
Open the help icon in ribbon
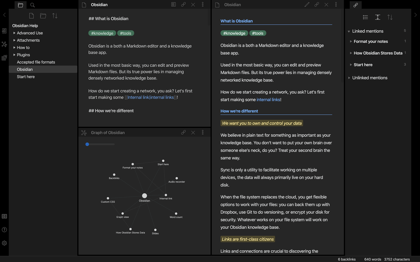[x=4, y=230]
